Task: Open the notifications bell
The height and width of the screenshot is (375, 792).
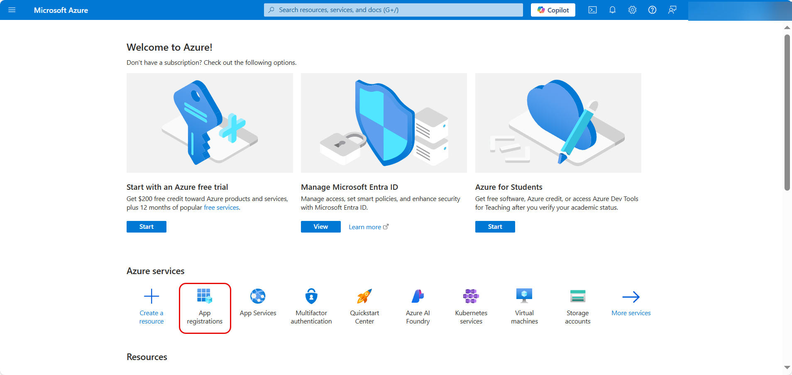Action: [612, 10]
